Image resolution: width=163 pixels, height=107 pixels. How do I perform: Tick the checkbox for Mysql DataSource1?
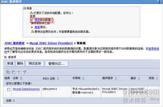pos(9,90)
